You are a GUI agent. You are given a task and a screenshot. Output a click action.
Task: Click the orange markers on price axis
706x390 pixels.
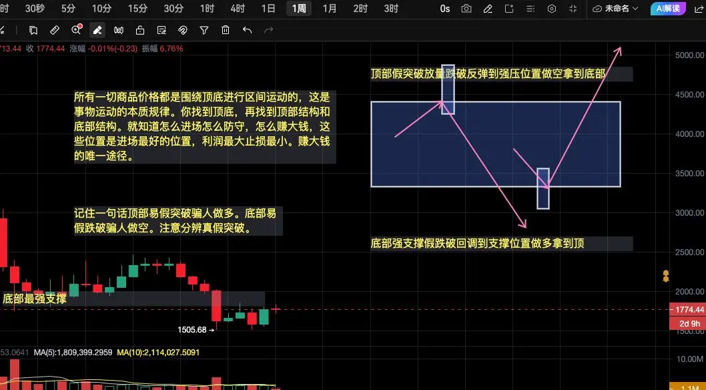tap(666, 276)
